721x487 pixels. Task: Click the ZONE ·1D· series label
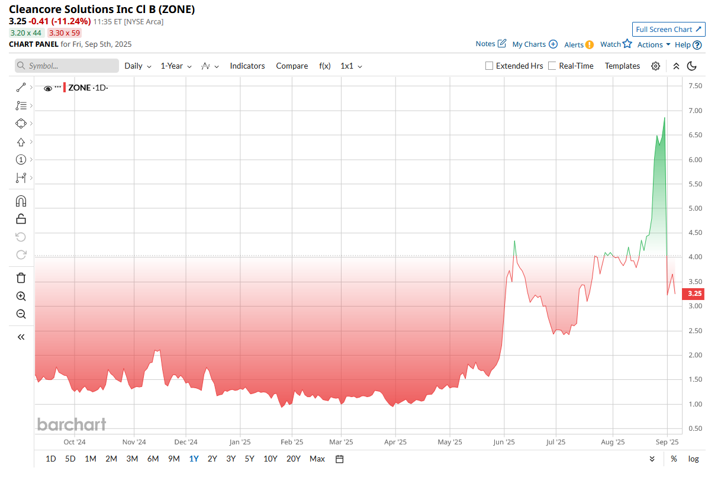tap(88, 88)
